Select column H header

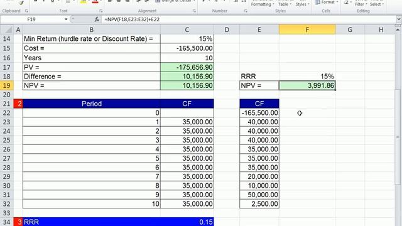coord(381,30)
